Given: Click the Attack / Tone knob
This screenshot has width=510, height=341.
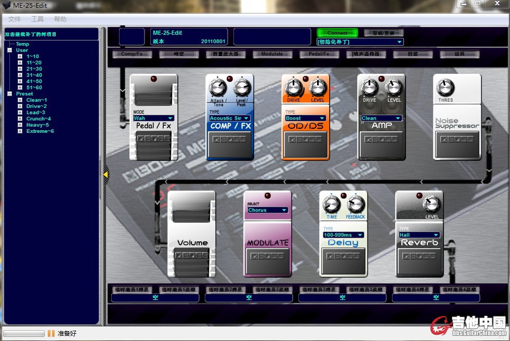Looking at the screenshot, I should (x=217, y=88).
